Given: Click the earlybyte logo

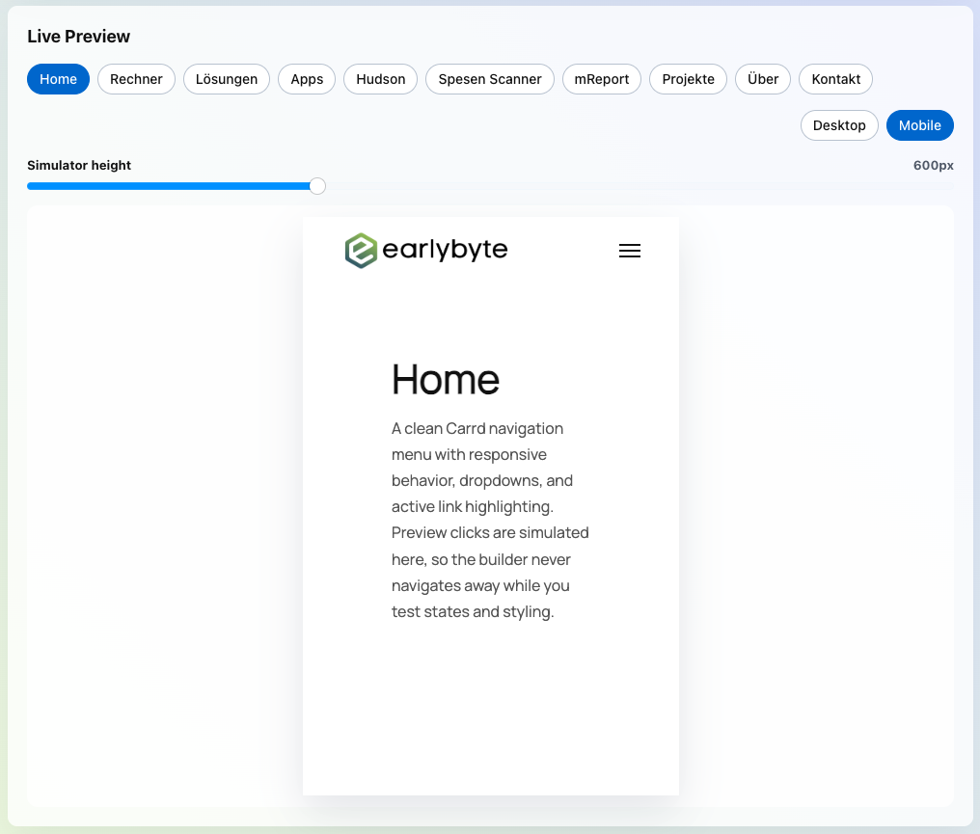Looking at the screenshot, I should [x=426, y=251].
